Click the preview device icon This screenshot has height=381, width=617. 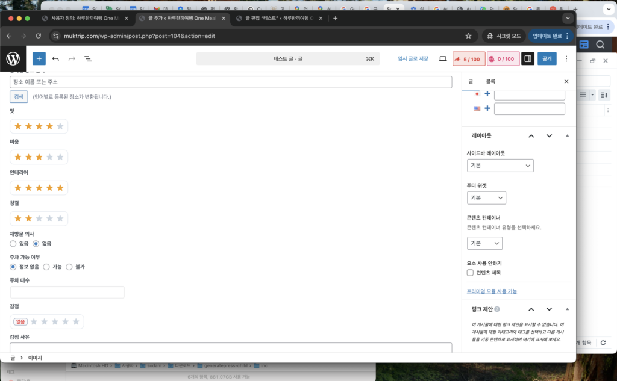443,59
